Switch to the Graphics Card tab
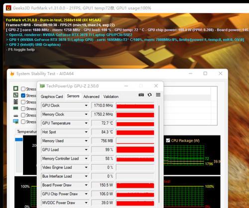The image size is (249, 208). pyautogui.click(x=52, y=96)
